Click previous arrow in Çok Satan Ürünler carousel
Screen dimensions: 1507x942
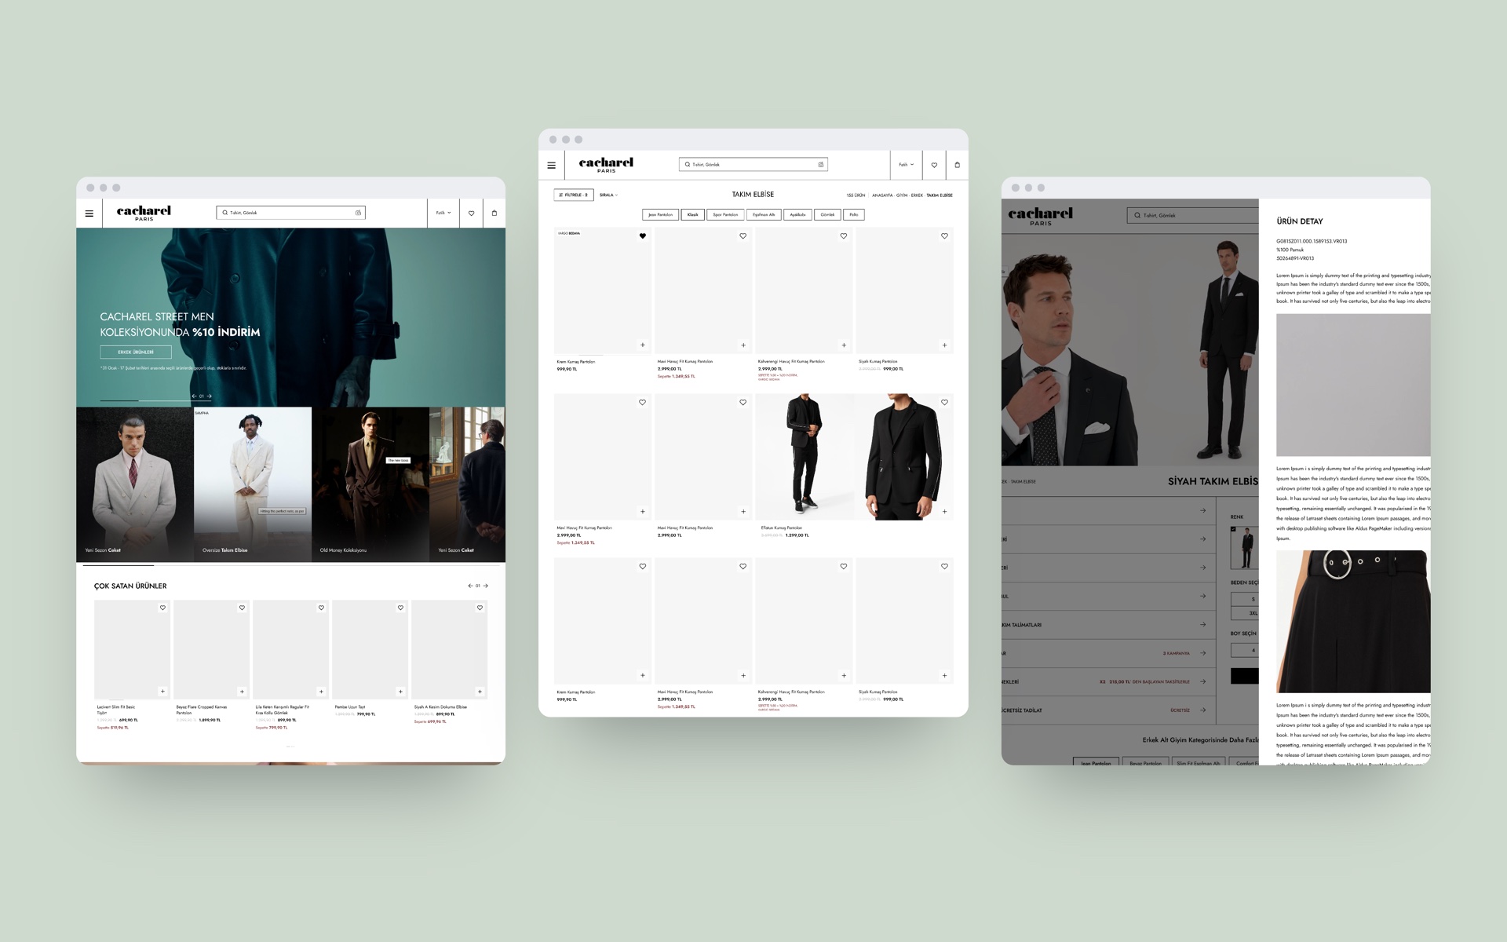tap(470, 586)
